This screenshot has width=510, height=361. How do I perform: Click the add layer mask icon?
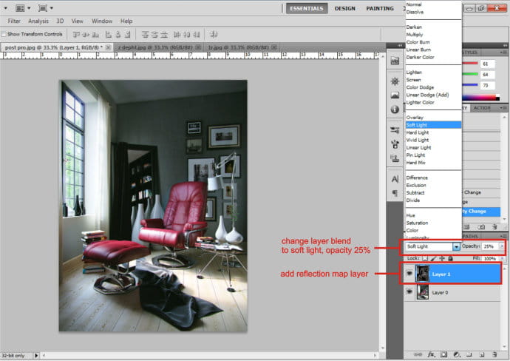click(443, 354)
